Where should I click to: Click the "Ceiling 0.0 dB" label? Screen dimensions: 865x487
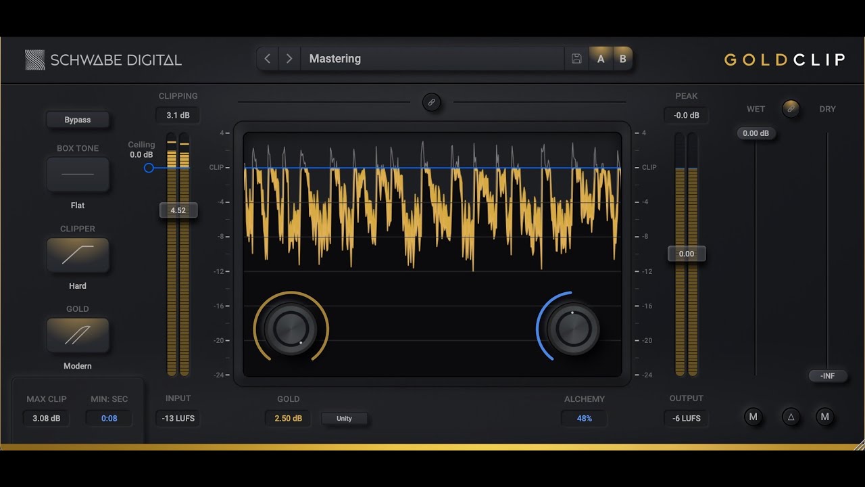[141, 149]
